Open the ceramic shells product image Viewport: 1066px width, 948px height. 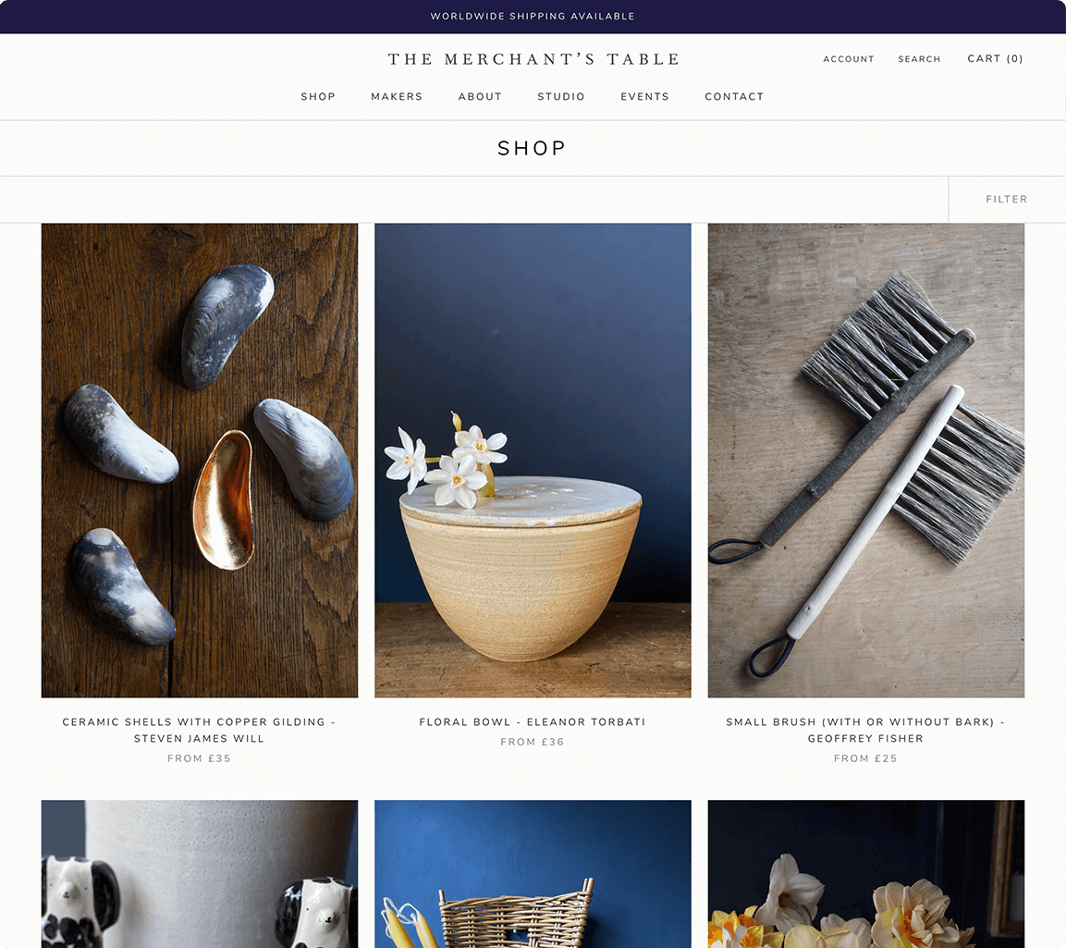(199, 461)
